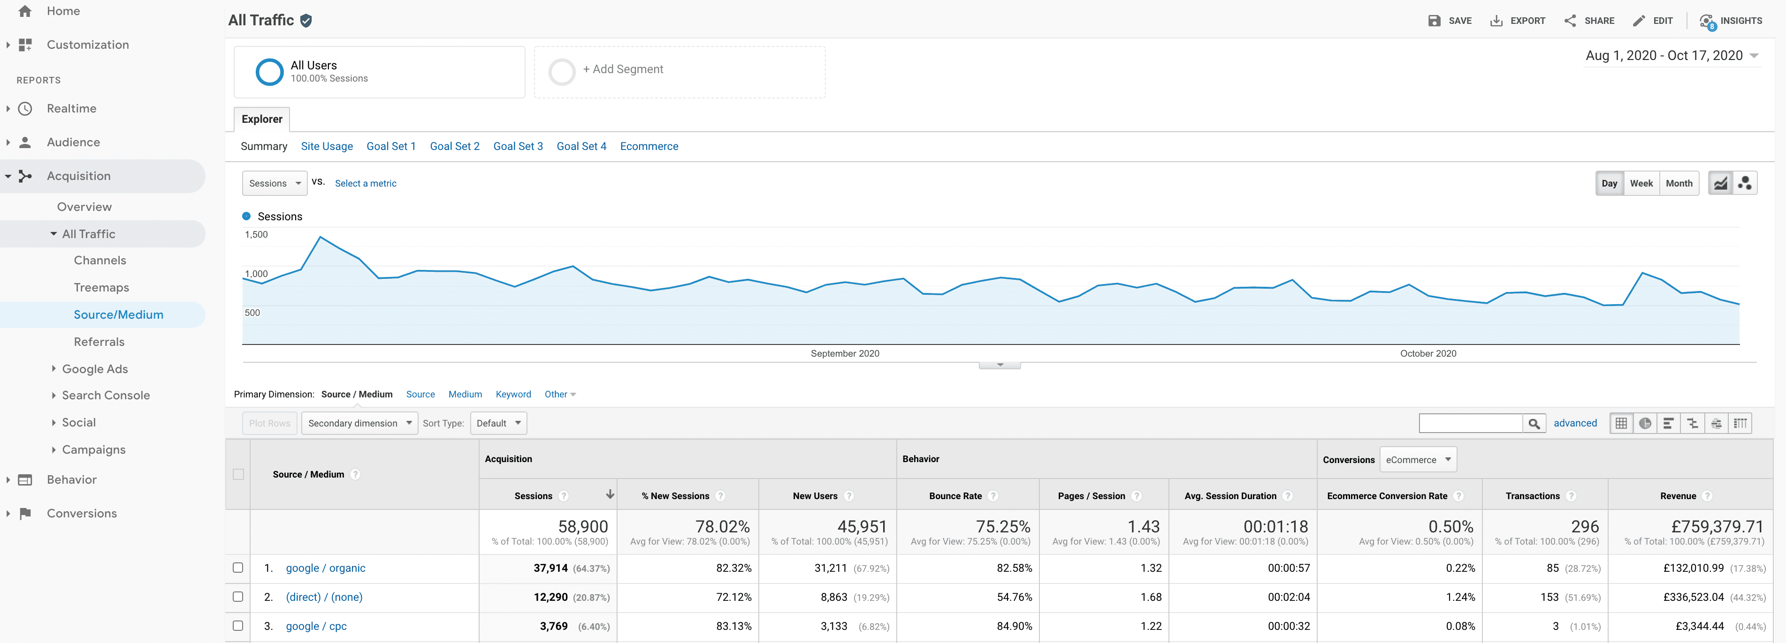Open the Insights panel

tap(1710, 21)
